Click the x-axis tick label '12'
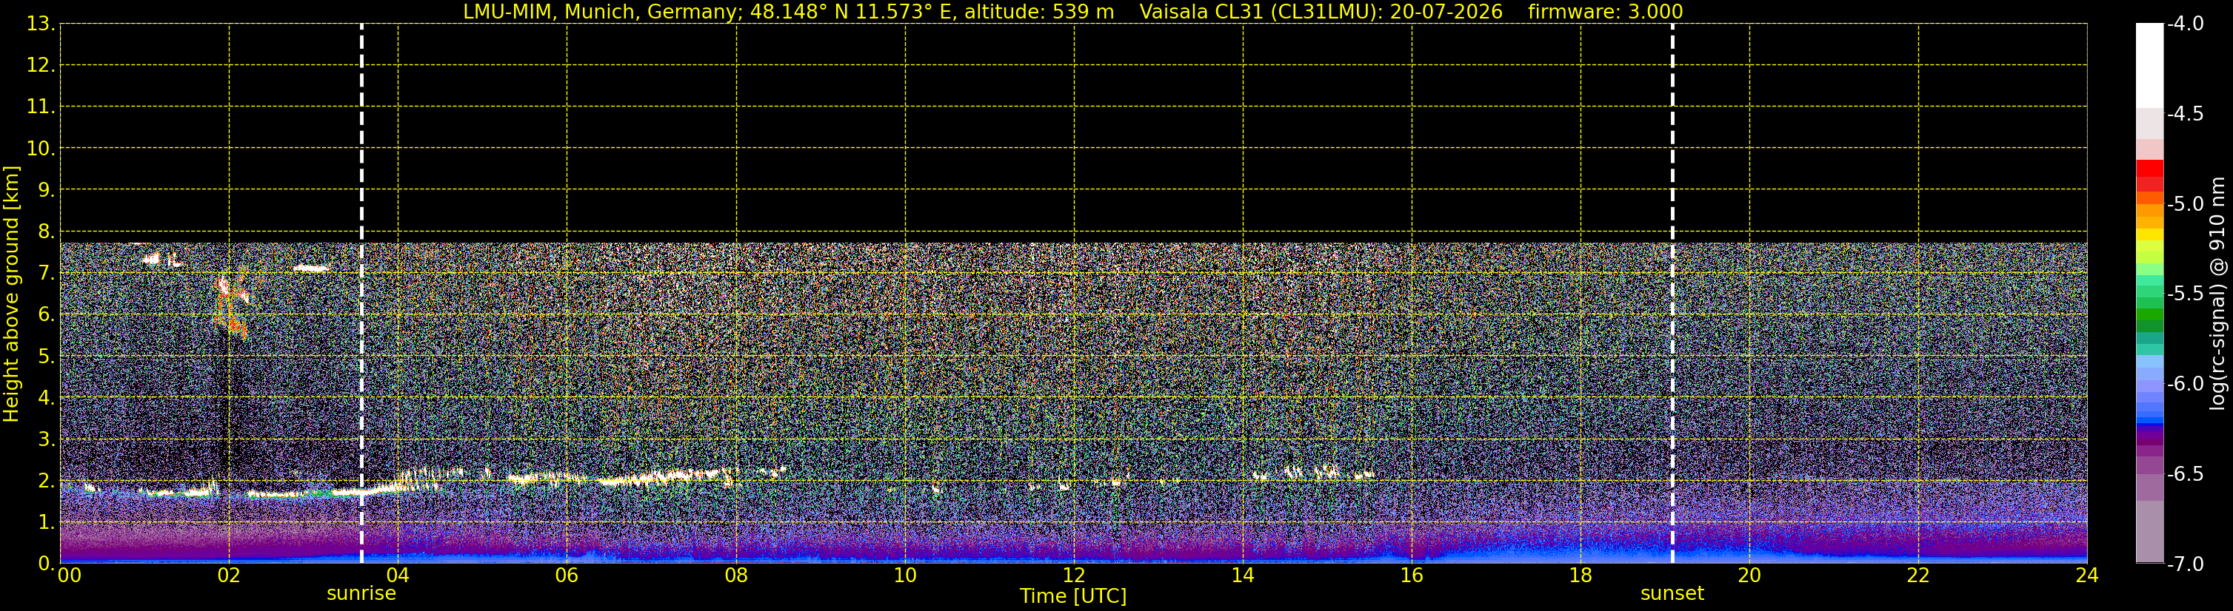The image size is (2233, 611). (1074, 576)
